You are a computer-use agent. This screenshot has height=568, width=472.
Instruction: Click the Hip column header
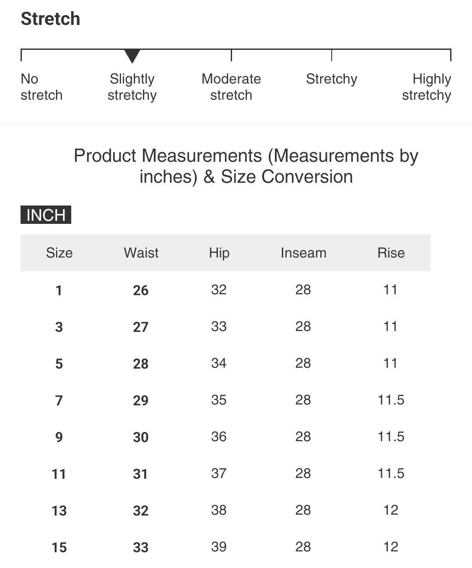[219, 253]
